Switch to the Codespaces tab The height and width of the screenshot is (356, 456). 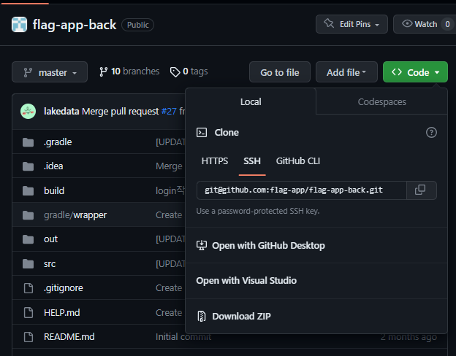pyautogui.click(x=381, y=101)
